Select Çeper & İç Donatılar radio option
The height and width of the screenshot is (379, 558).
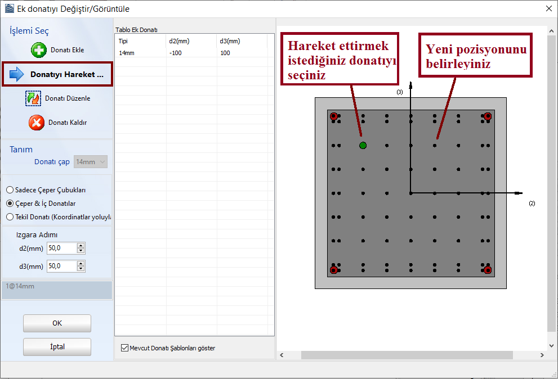click(10, 204)
